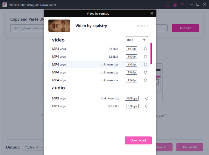
Task: Select the highlighted Unknown size MP4 radio button
Action: coord(145,65)
